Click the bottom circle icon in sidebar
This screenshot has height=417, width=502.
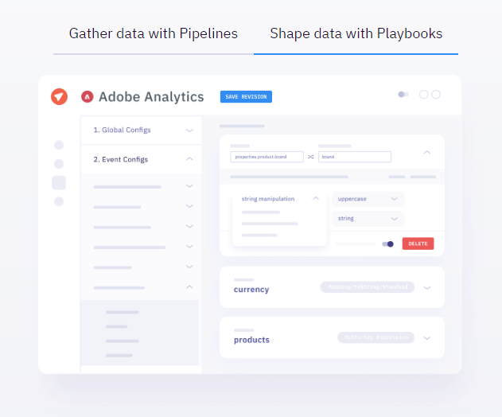pos(59,201)
